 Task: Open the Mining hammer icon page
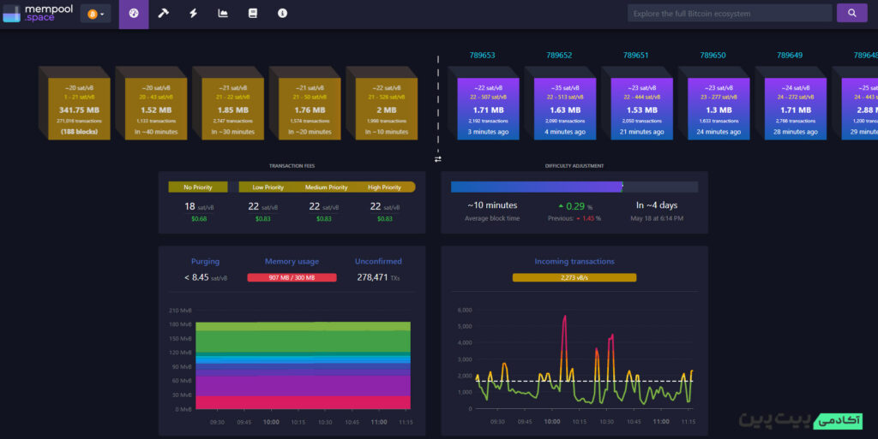[163, 14]
